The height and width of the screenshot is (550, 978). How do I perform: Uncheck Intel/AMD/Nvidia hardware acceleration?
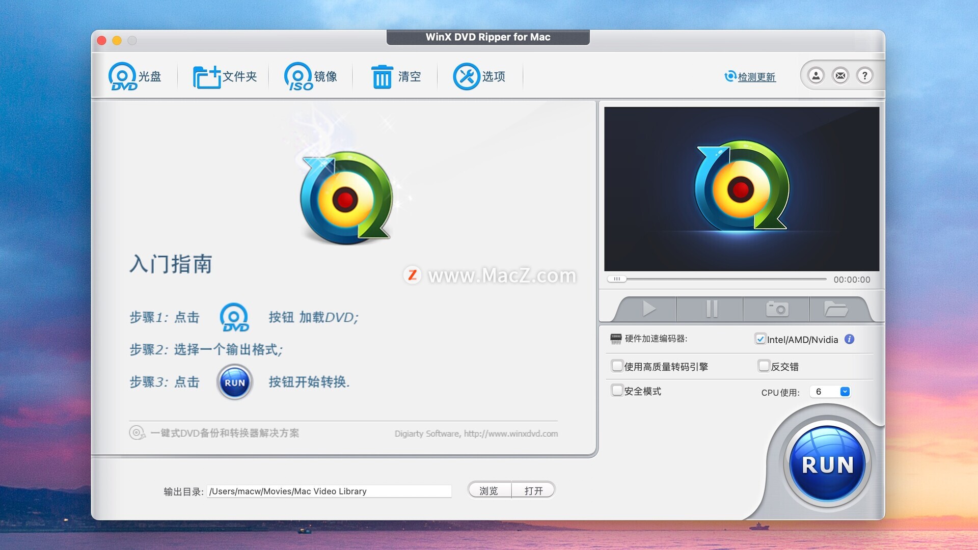tap(760, 339)
